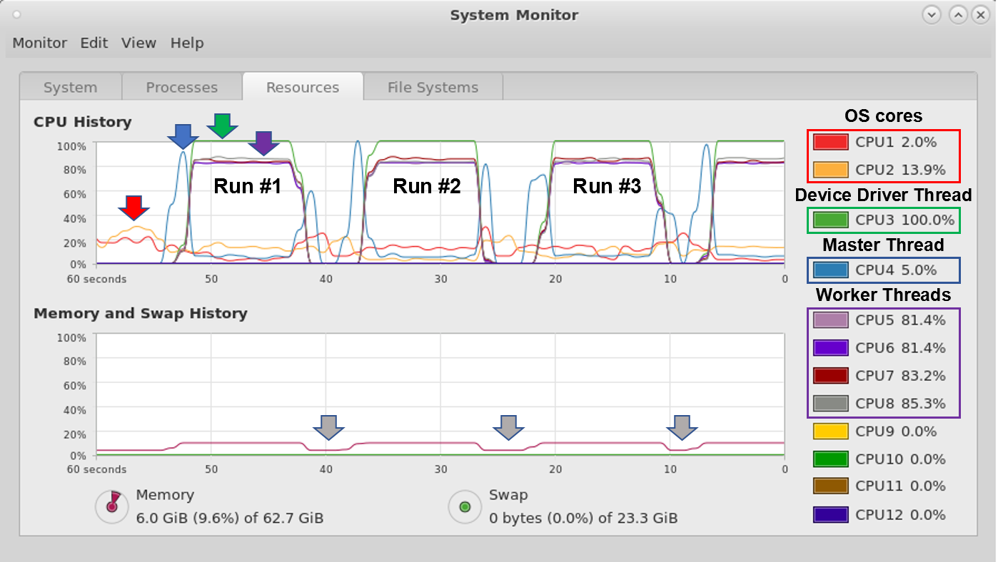998x562 pixels.
Task: Click the red arrow marker on CPU graph
Action: 133,207
